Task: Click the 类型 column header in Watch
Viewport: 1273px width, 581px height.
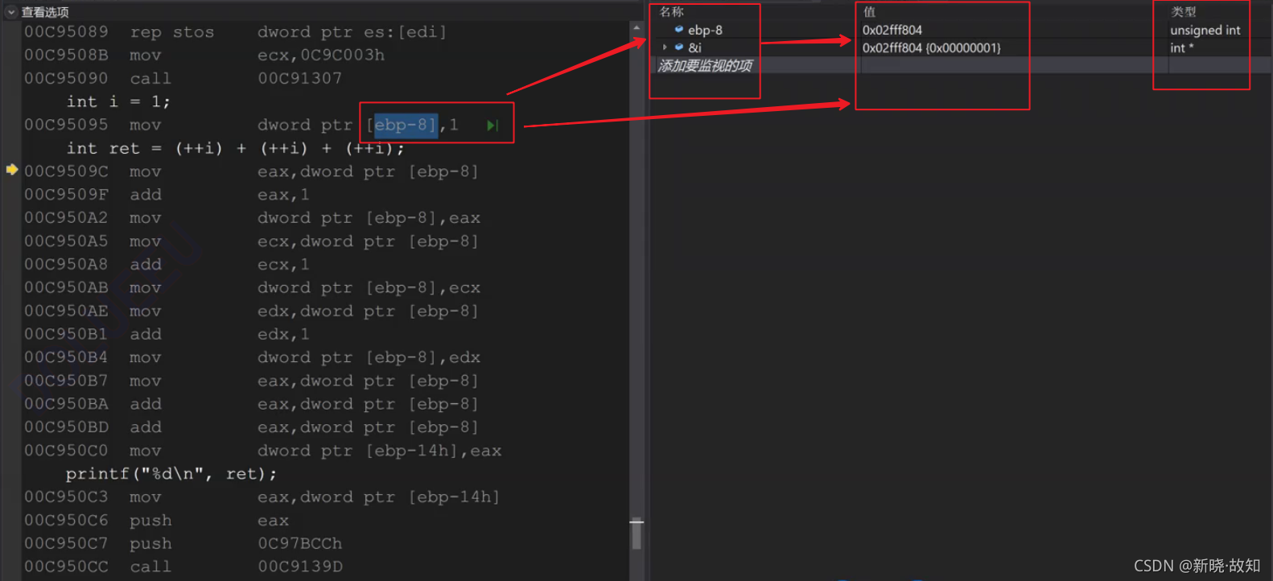Action: pyautogui.click(x=1184, y=11)
